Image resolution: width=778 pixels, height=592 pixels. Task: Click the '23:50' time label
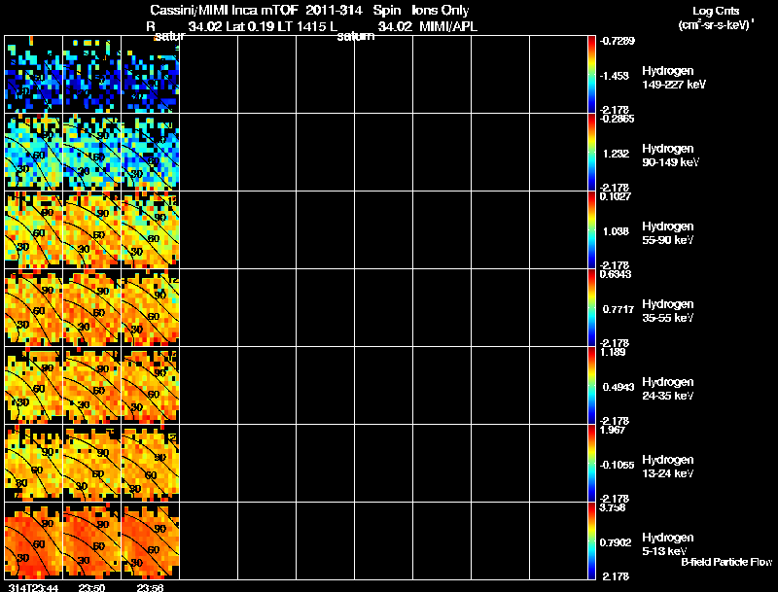coord(91,587)
